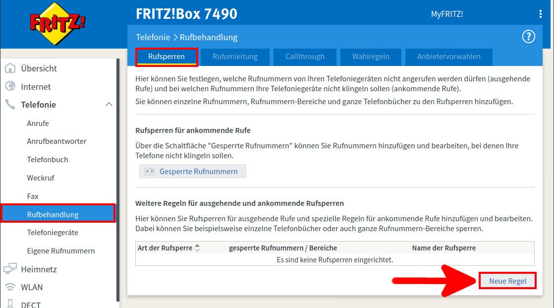554x308 pixels.
Task: Click the Heimnetz computers icon
Action: (10, 269)
